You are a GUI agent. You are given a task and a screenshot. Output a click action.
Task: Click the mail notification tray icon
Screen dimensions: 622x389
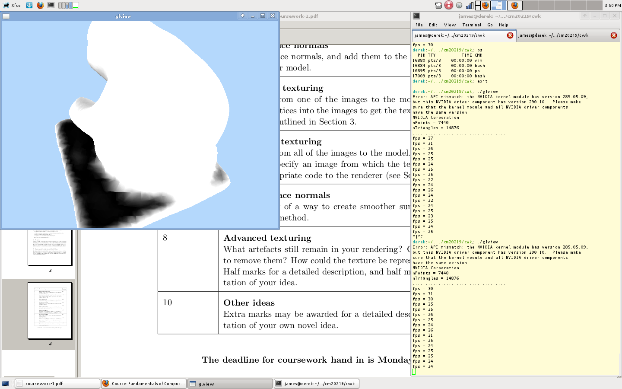click(438, 5)
